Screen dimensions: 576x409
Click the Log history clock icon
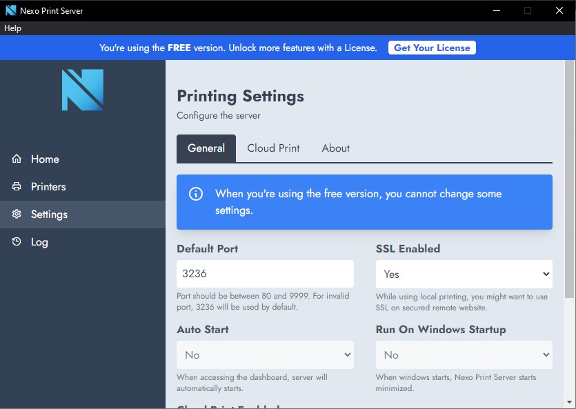pyautogui.click(x=17, y=241)
